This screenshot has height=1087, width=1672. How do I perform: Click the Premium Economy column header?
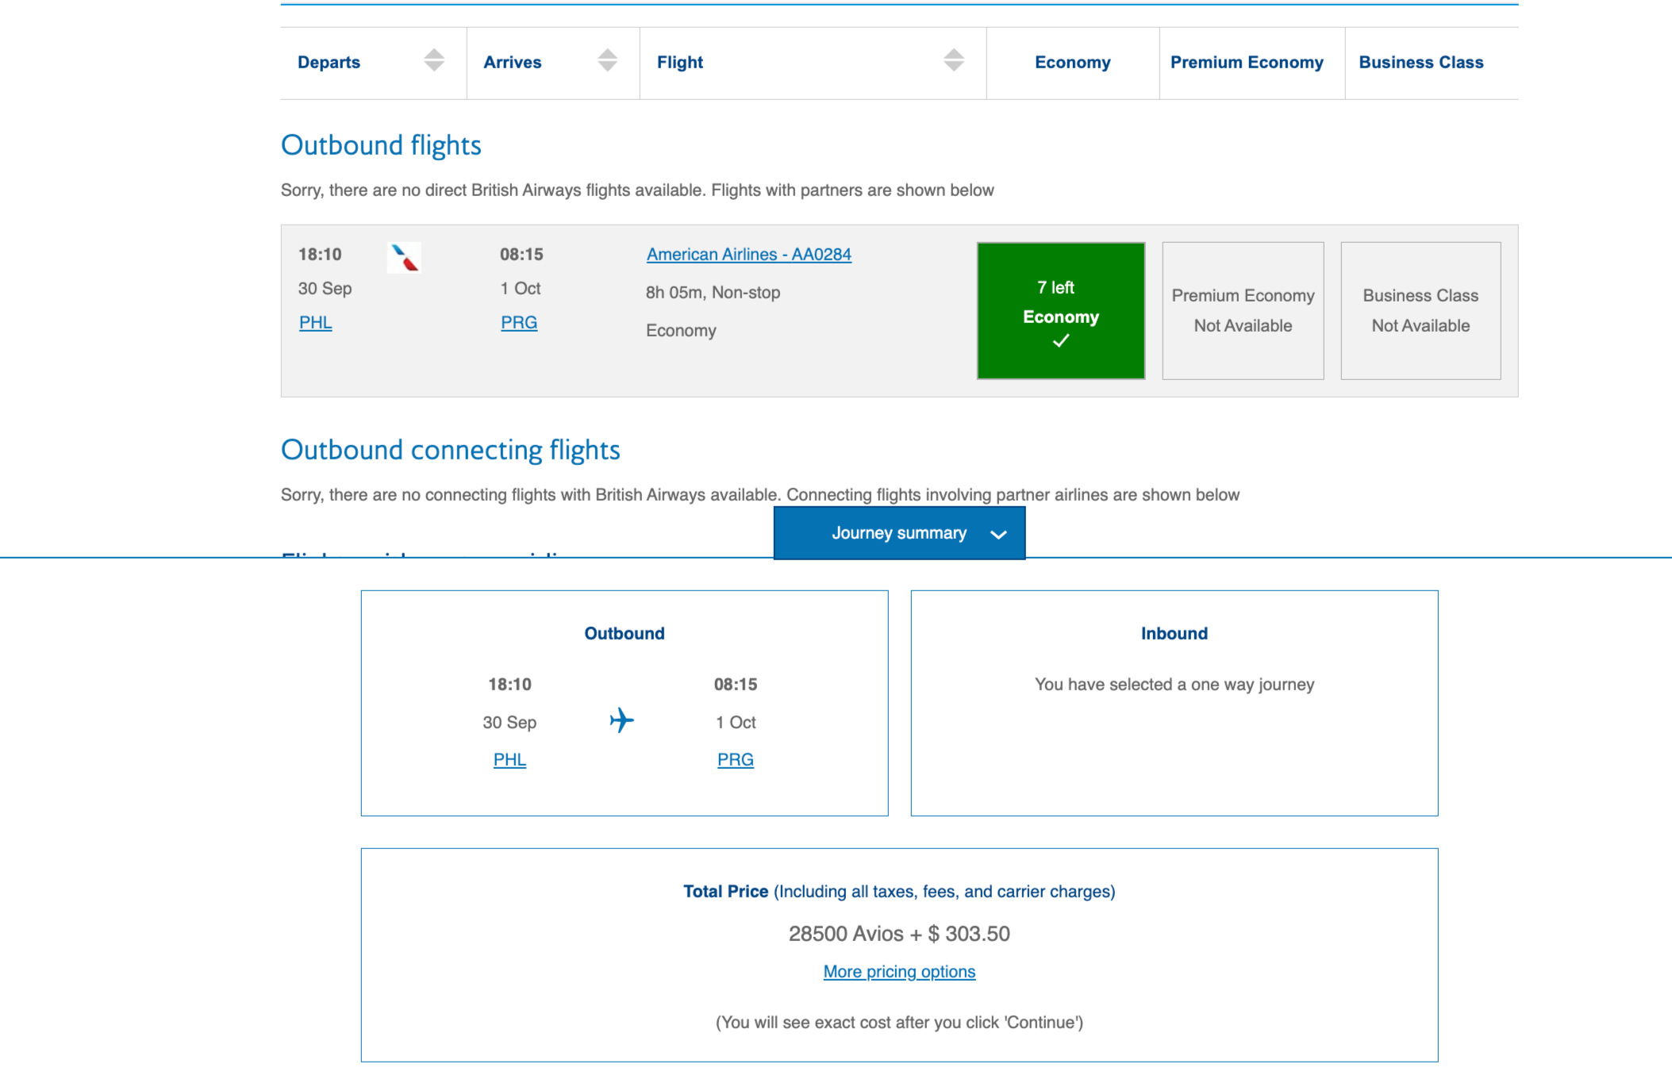[1247, 63]
